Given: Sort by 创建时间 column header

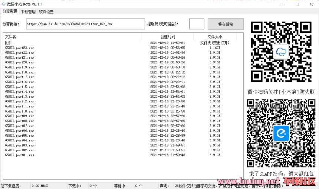Looking at the screenshot, I should 168,37.
